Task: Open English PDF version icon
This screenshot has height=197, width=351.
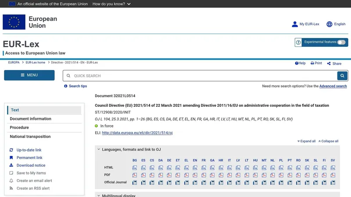Action: click(x=195, y=175)
